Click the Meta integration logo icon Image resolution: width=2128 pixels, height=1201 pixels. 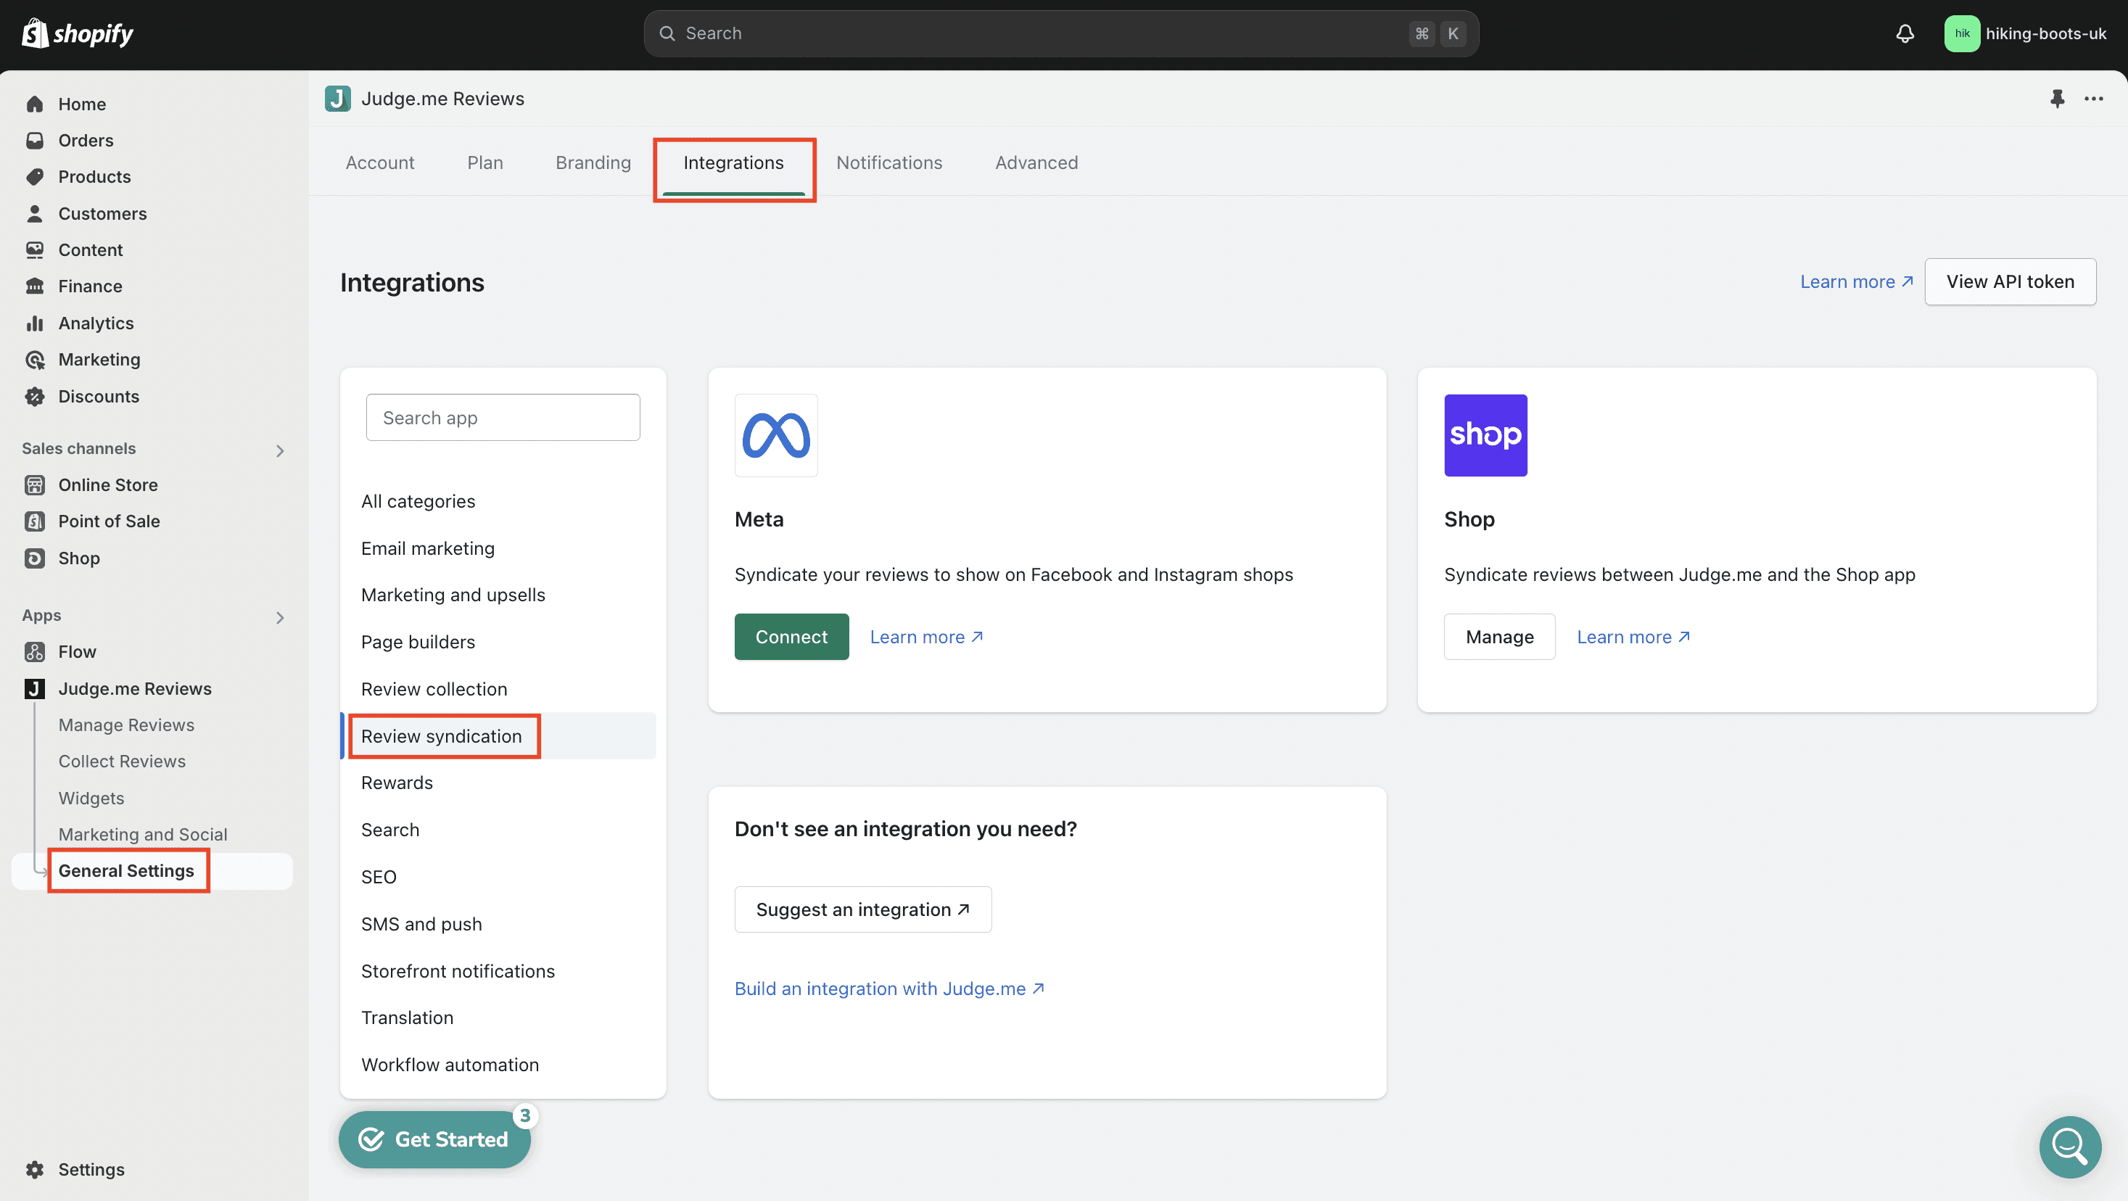(x=776, y=435)
